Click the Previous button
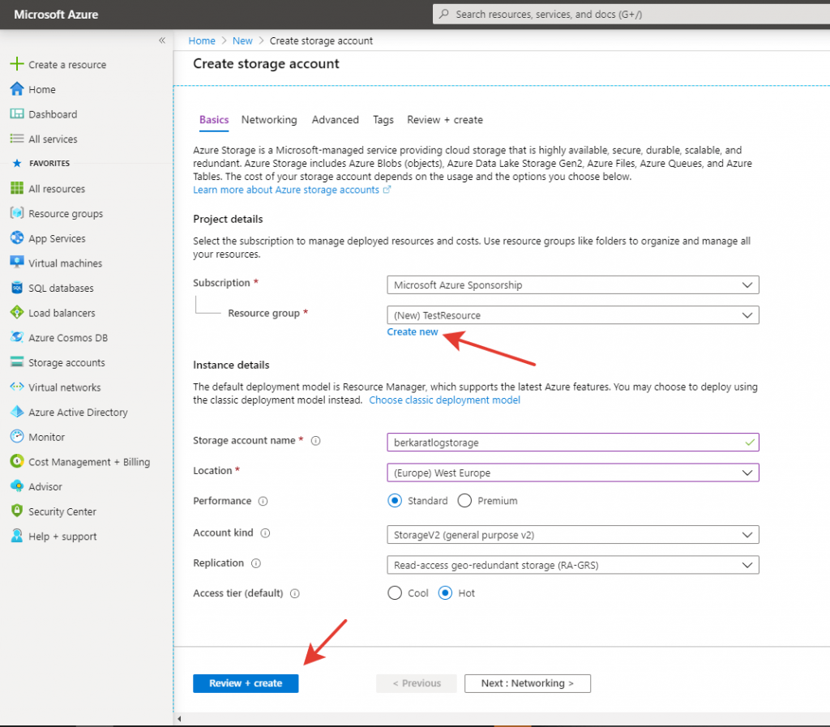This screenshot has height=727, width=830. (416, 683)
